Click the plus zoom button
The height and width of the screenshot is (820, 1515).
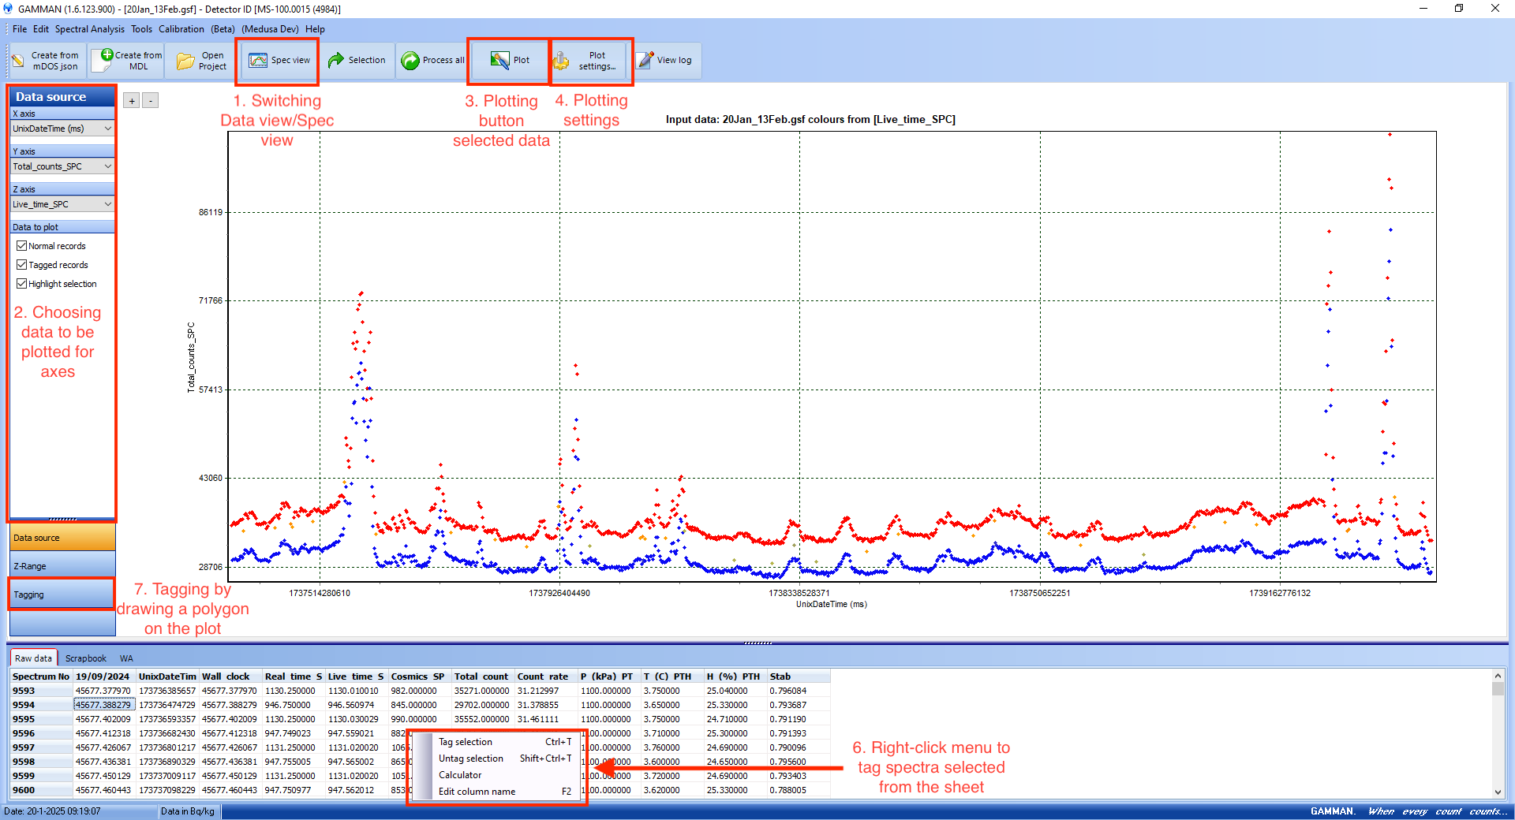(x=132, y=101)
